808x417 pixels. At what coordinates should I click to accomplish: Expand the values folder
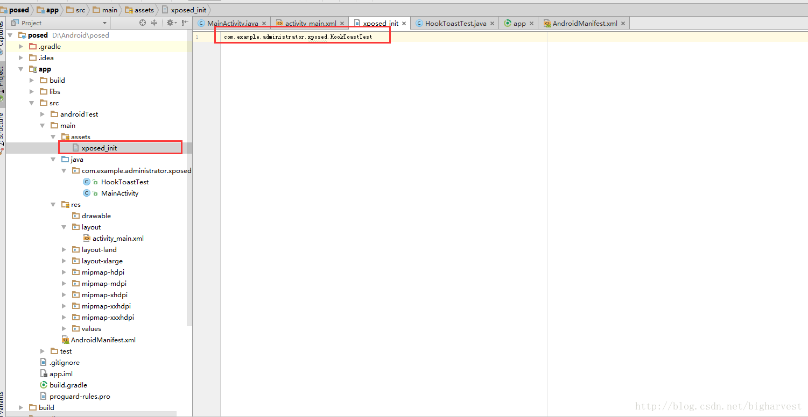(64, 328)
